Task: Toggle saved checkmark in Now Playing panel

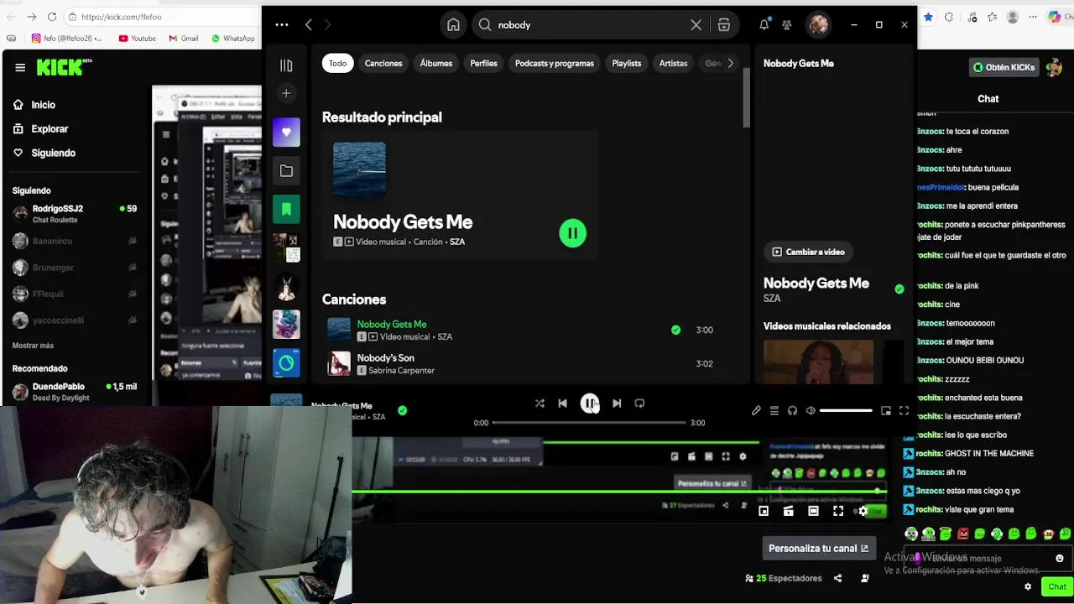Action: (899, 289)
